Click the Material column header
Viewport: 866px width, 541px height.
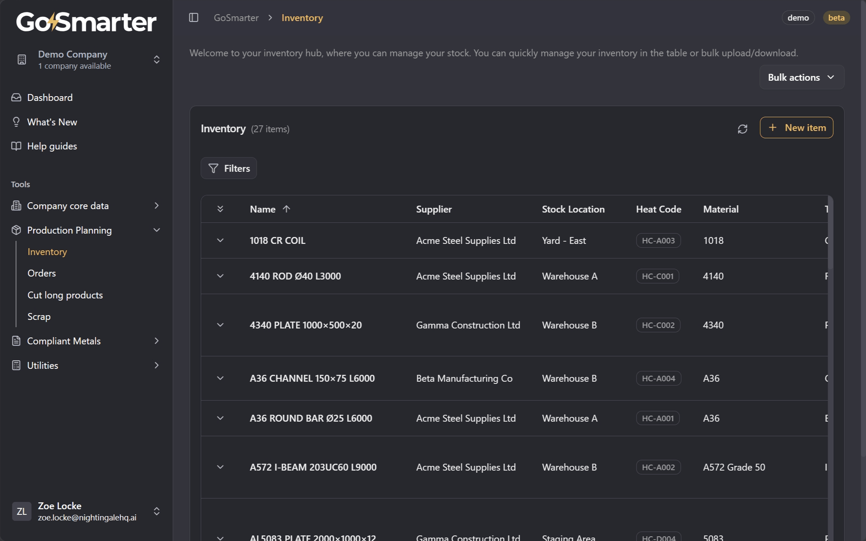[x=721, y=209]
